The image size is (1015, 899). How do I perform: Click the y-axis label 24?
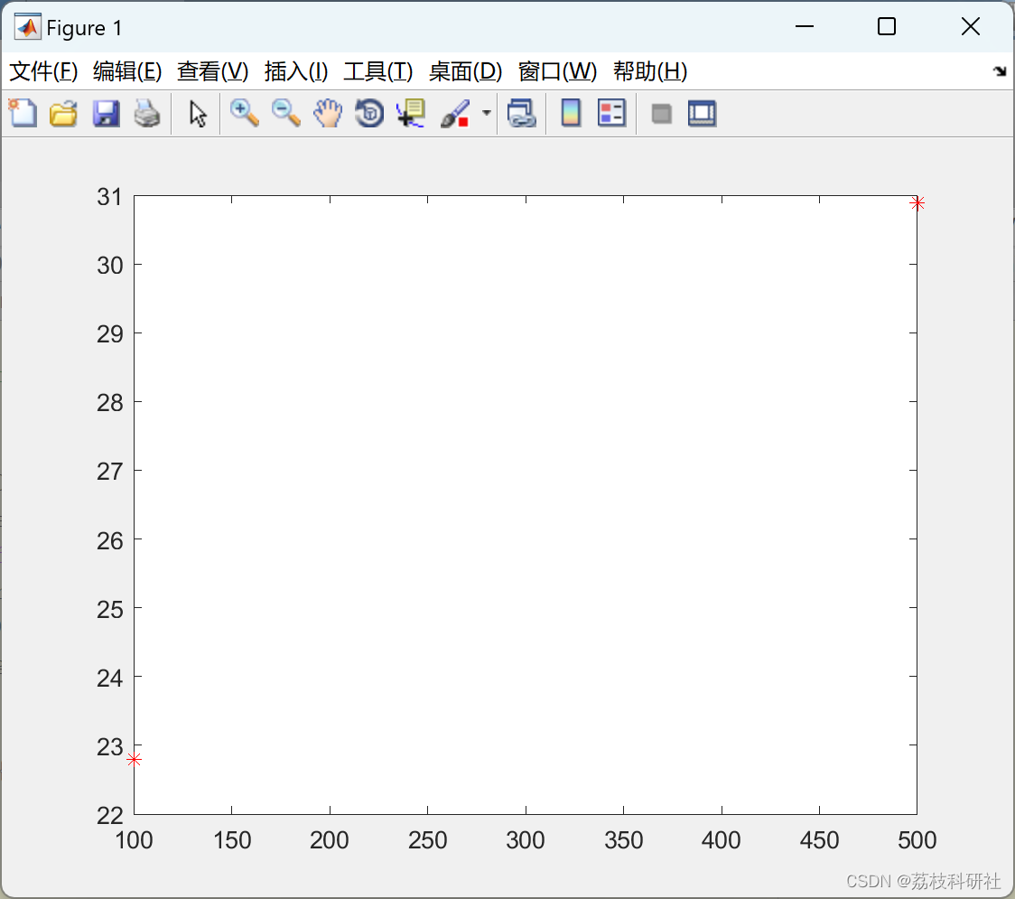pyautogui.click(x=109, y=679)
